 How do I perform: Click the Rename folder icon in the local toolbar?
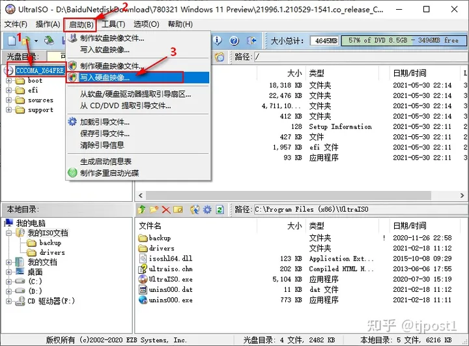[178, 210]
